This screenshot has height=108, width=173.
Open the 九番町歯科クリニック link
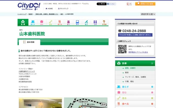click(27, 71)
